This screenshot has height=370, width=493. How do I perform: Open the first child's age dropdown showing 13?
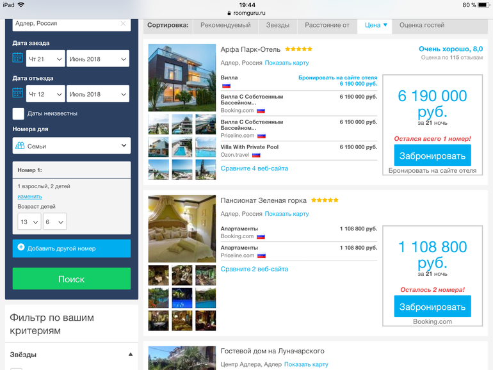pyautogui.click(x=28, y=222)
